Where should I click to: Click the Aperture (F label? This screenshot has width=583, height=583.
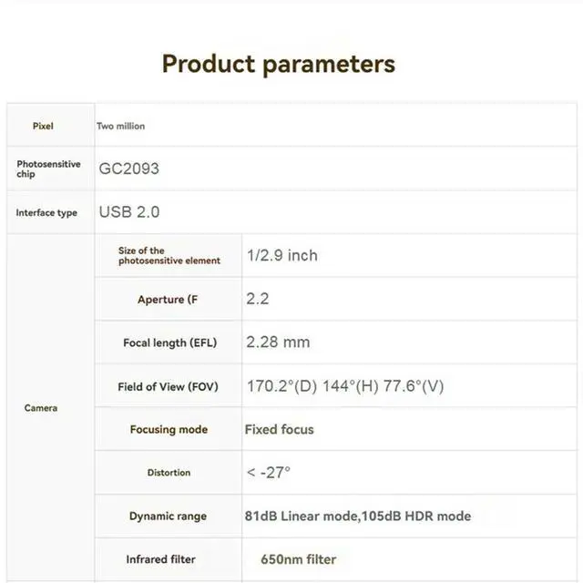pos(168,300)
